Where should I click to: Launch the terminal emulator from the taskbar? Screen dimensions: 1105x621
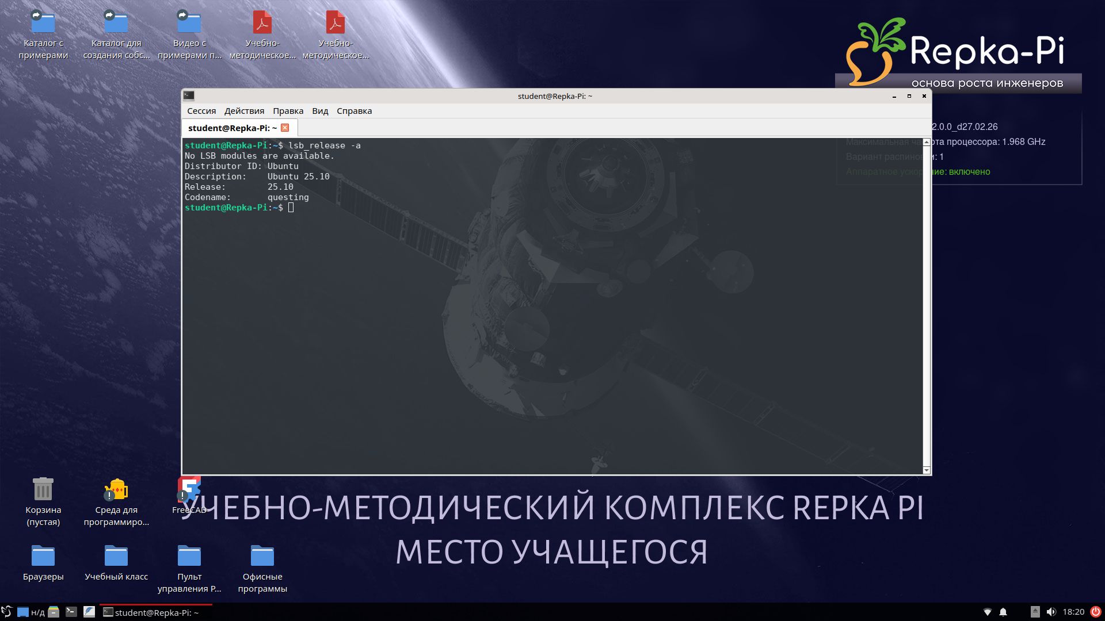coord(72,612)
